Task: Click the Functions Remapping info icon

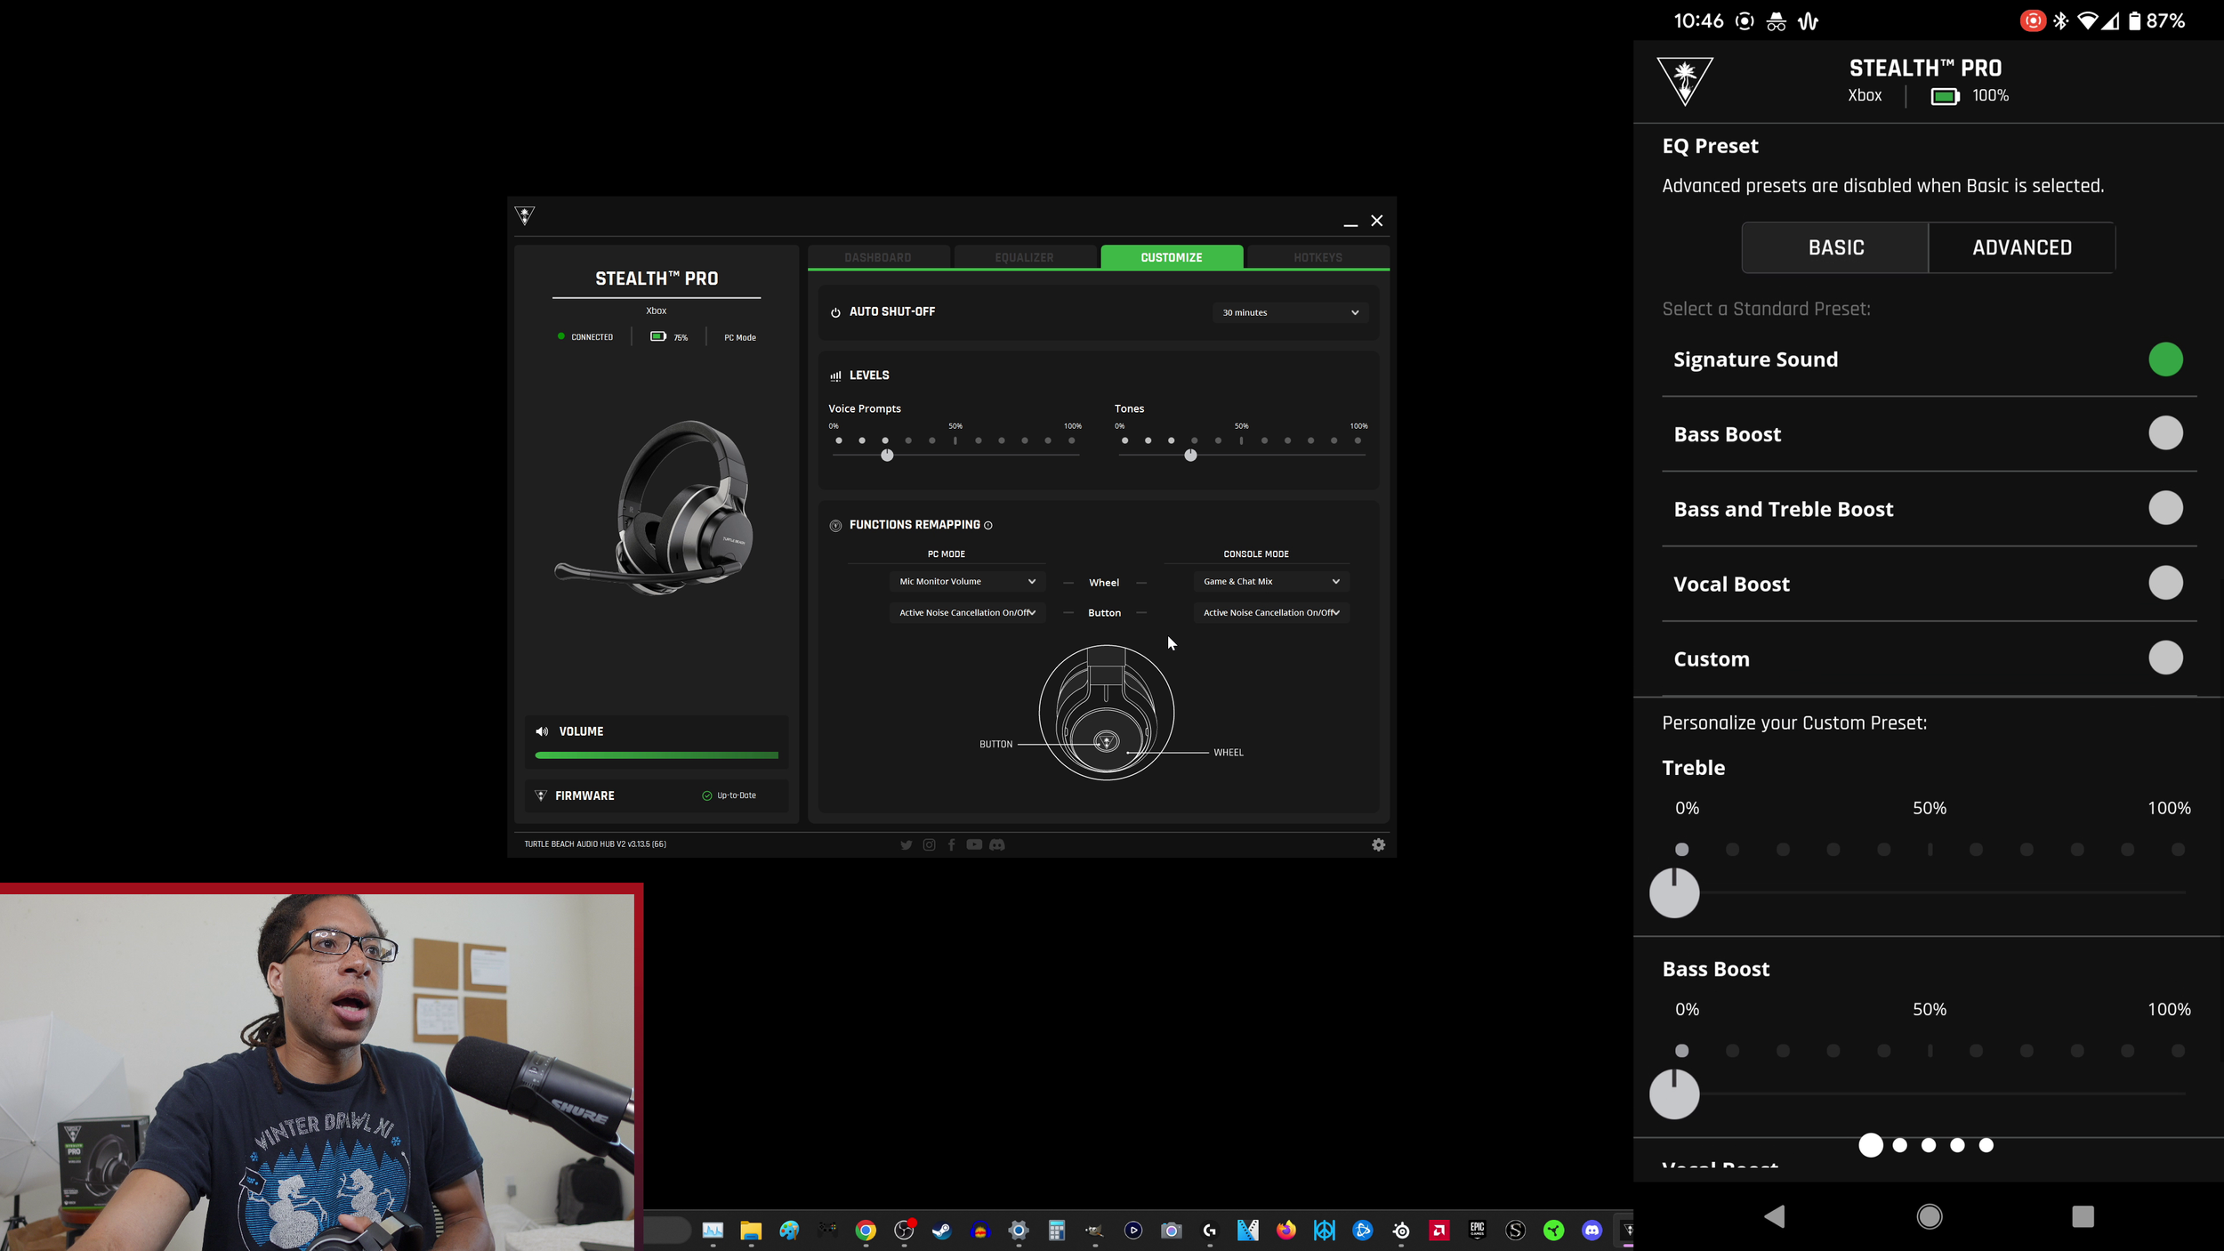Action: point(987,525)
